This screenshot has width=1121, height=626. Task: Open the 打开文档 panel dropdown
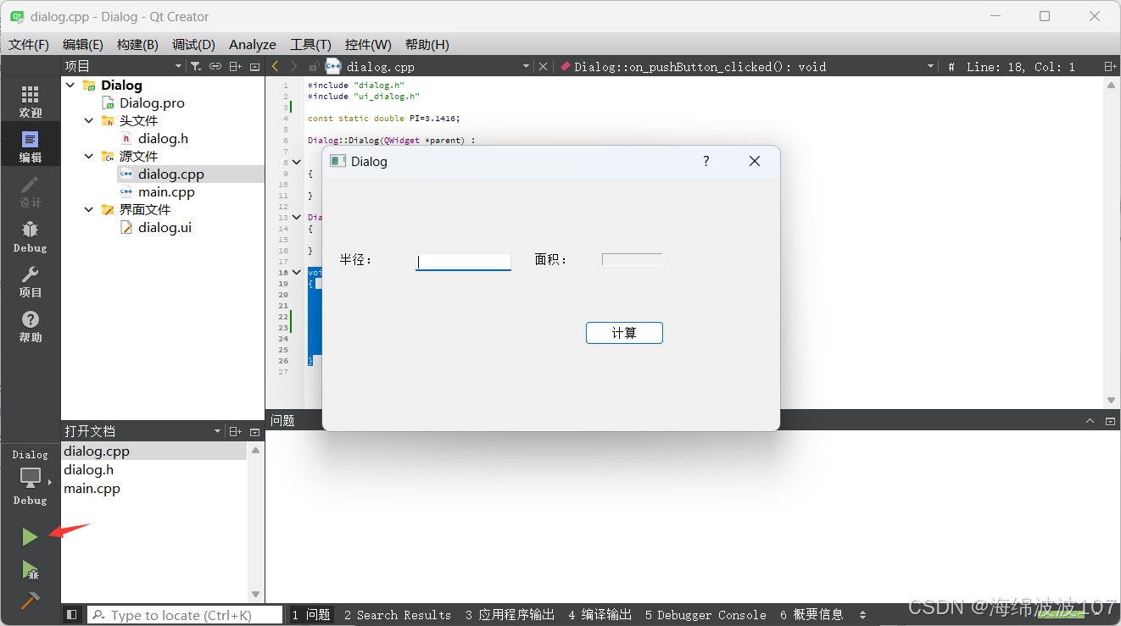[218, 431]
